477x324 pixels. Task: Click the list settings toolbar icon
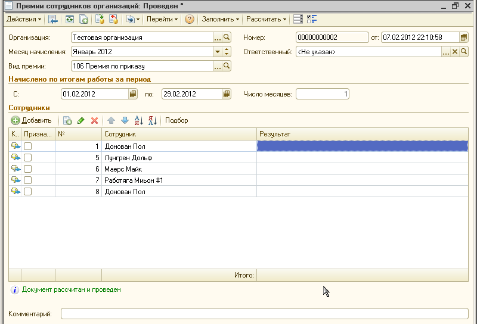pos(298,19)
